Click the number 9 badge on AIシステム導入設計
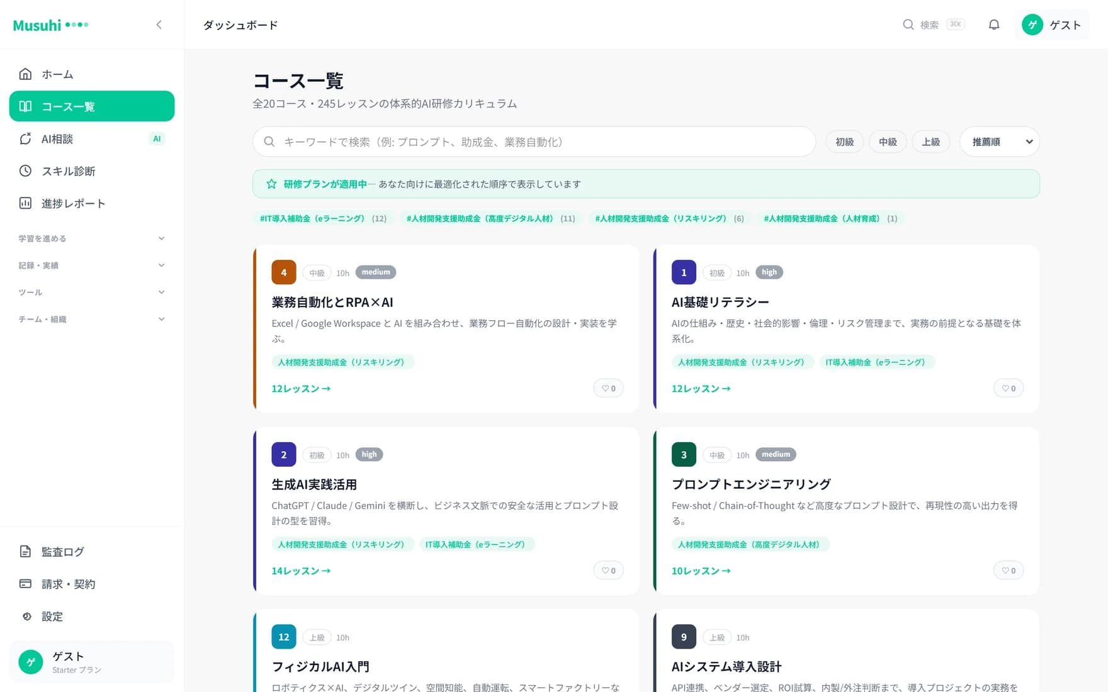This screenshot has width=1108, height=692. [x=684, y=637]
